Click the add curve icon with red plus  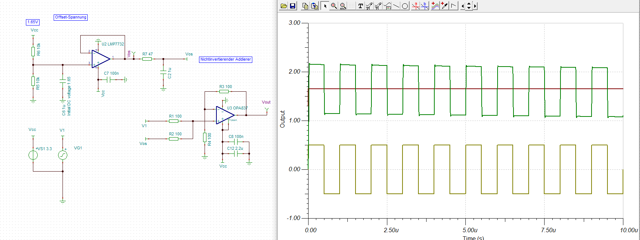coord(435,6)
